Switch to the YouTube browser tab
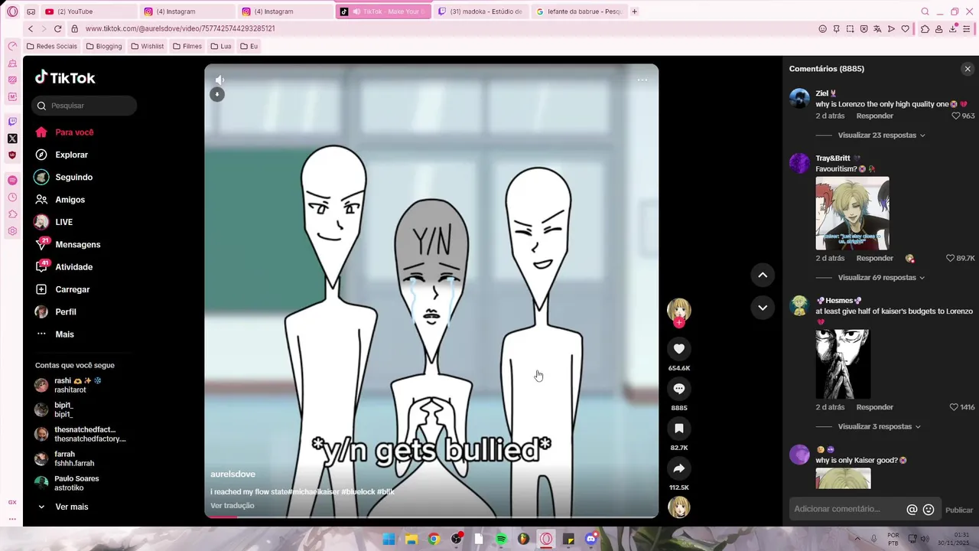The width and height of the screenshot is (979, 551). (90, 11)
